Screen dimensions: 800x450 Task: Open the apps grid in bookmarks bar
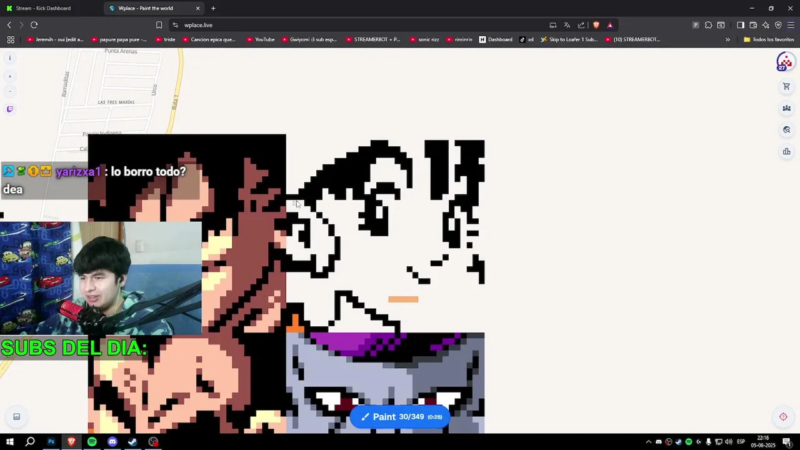tap(11, 39)
